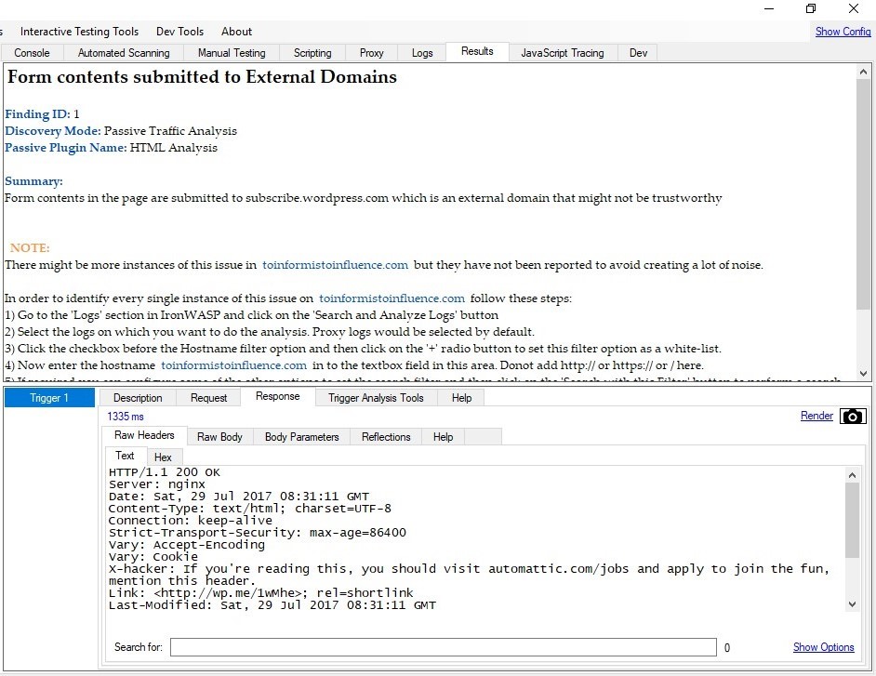
Task: Open the Trigger Analysis Tools tab
Action: point(376,398)
